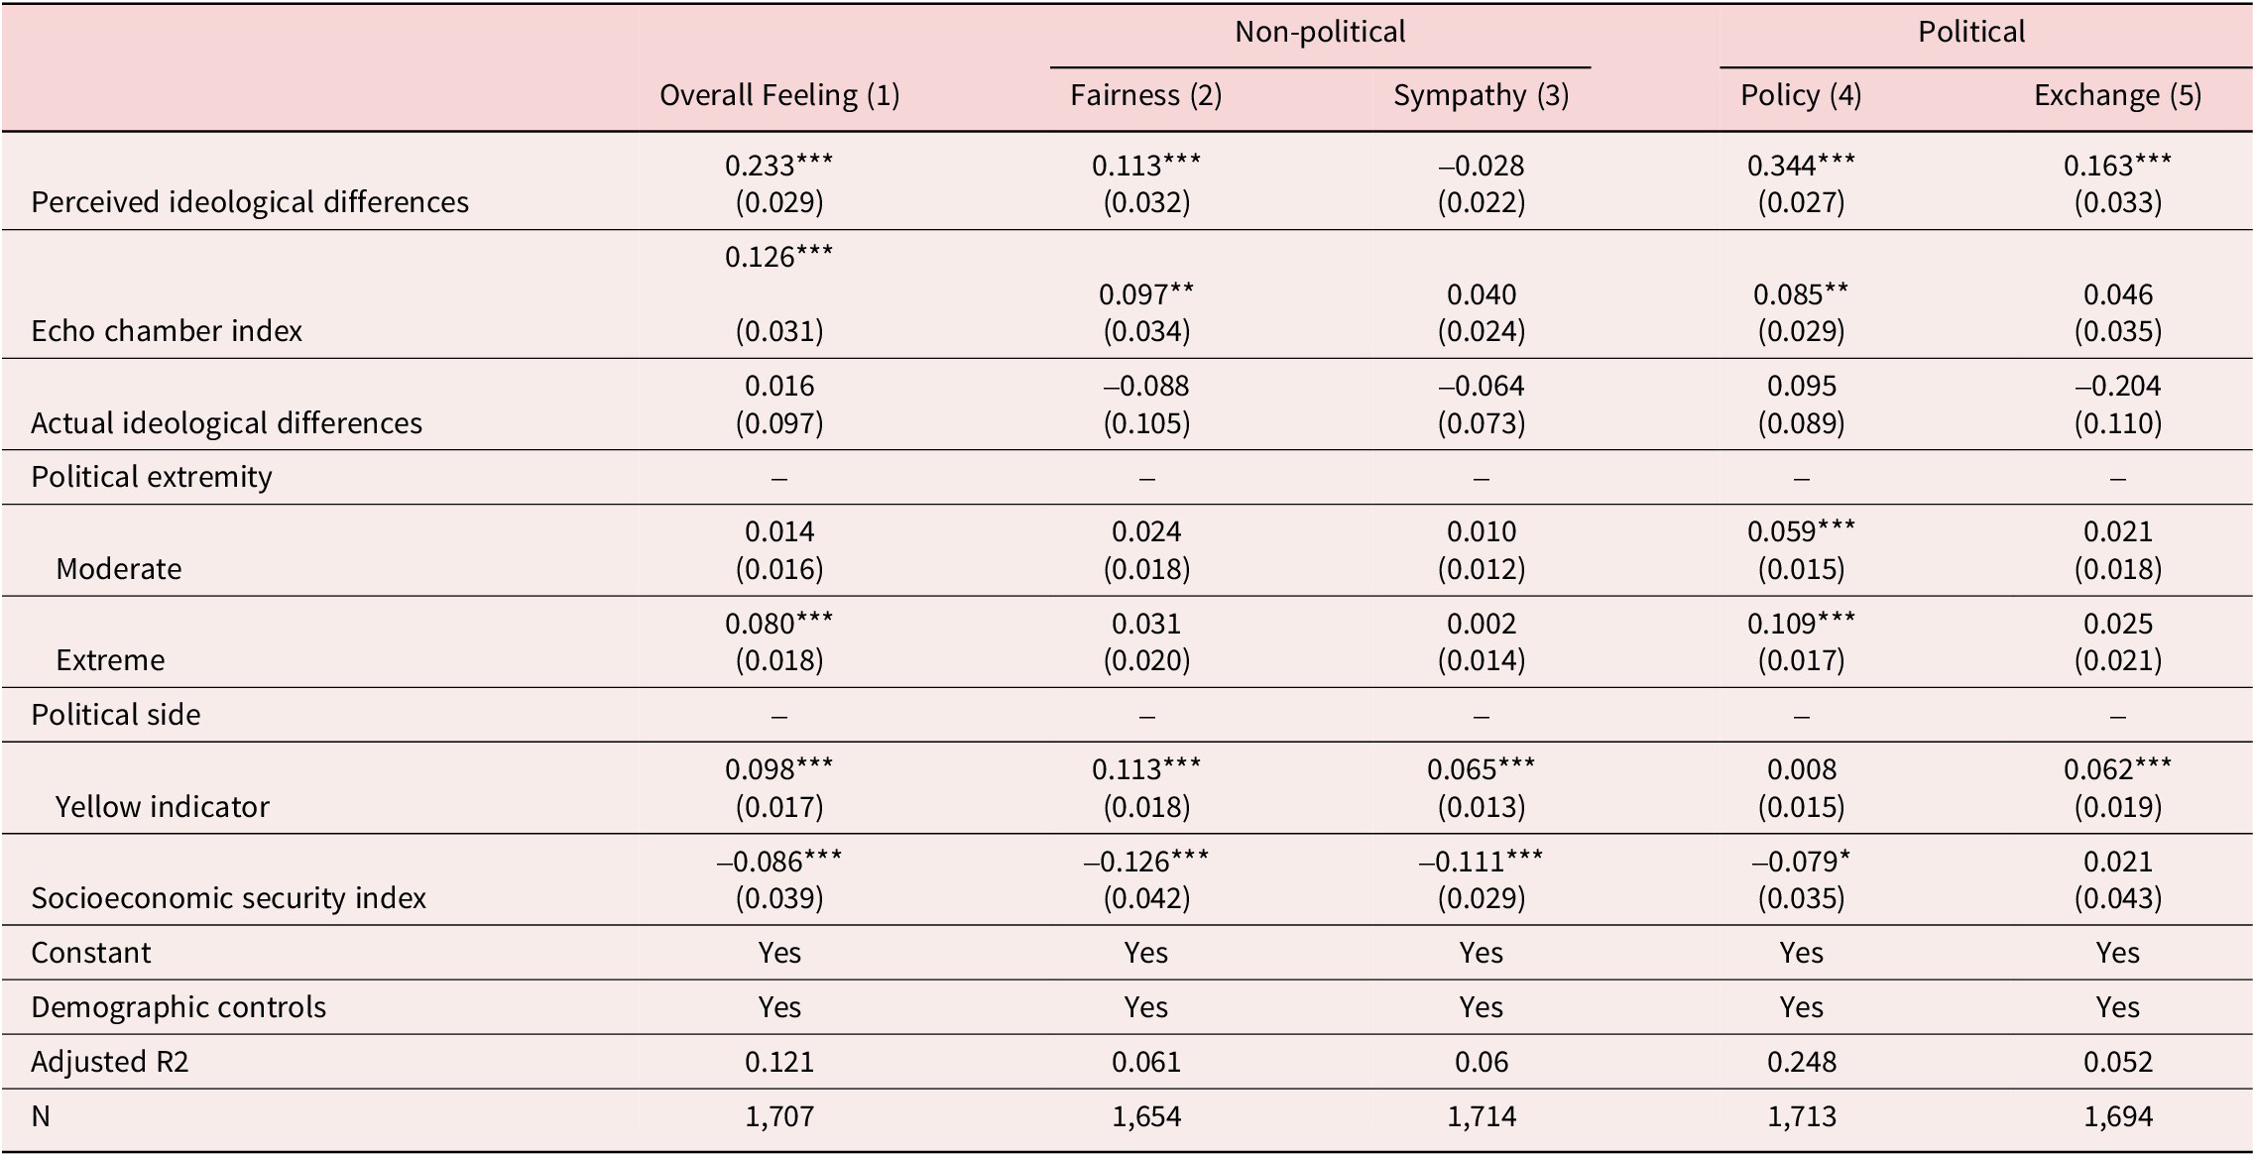This screenshot has width=2255, height=1156.
Task: Click the Extreme row label
Action: coord(110,660)
